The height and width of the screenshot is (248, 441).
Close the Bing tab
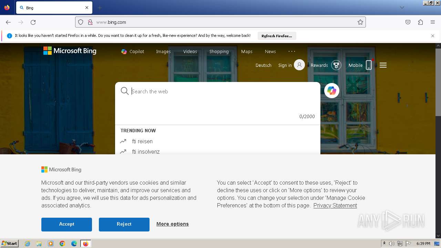click(x=87, y=8)
